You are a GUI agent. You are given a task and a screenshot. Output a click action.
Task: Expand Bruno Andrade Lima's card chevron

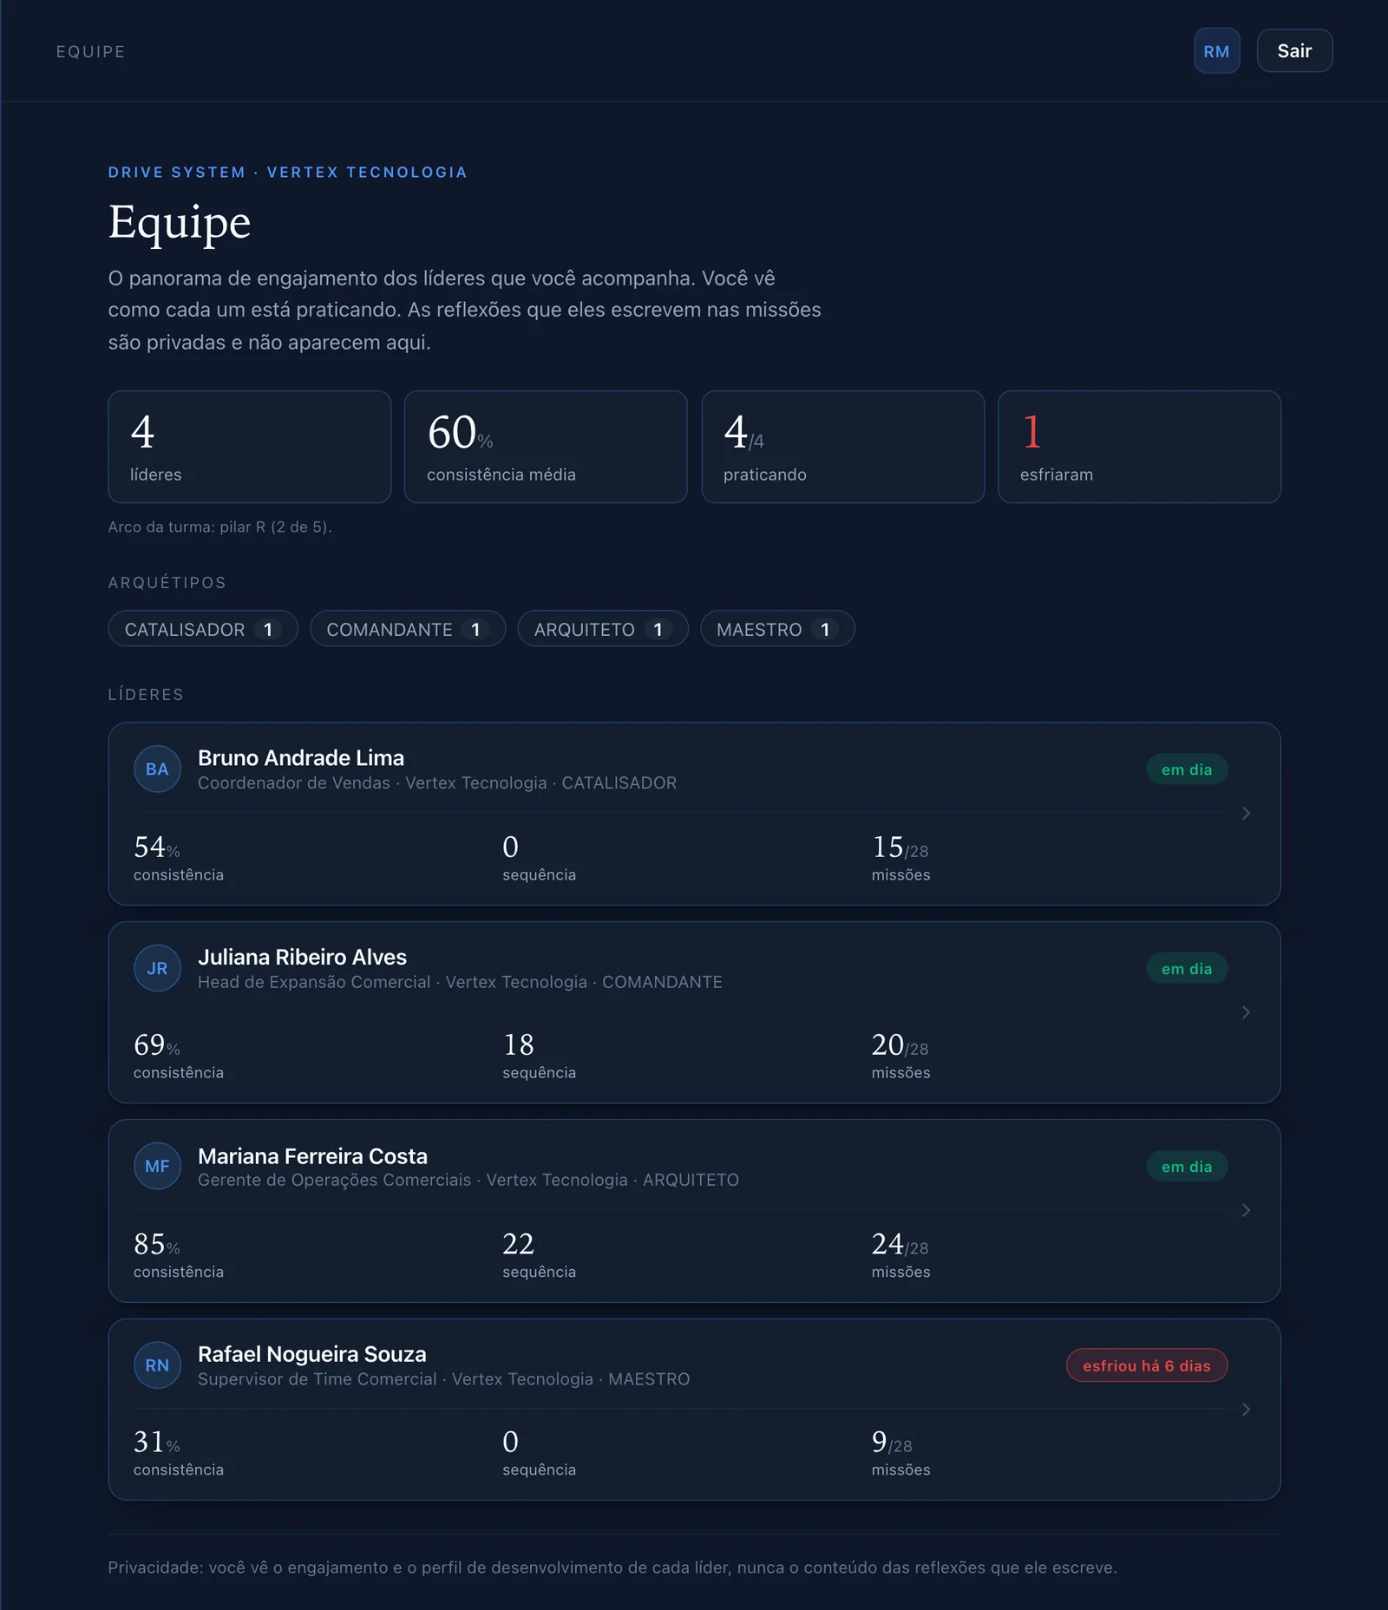(x=1246, y=814)
